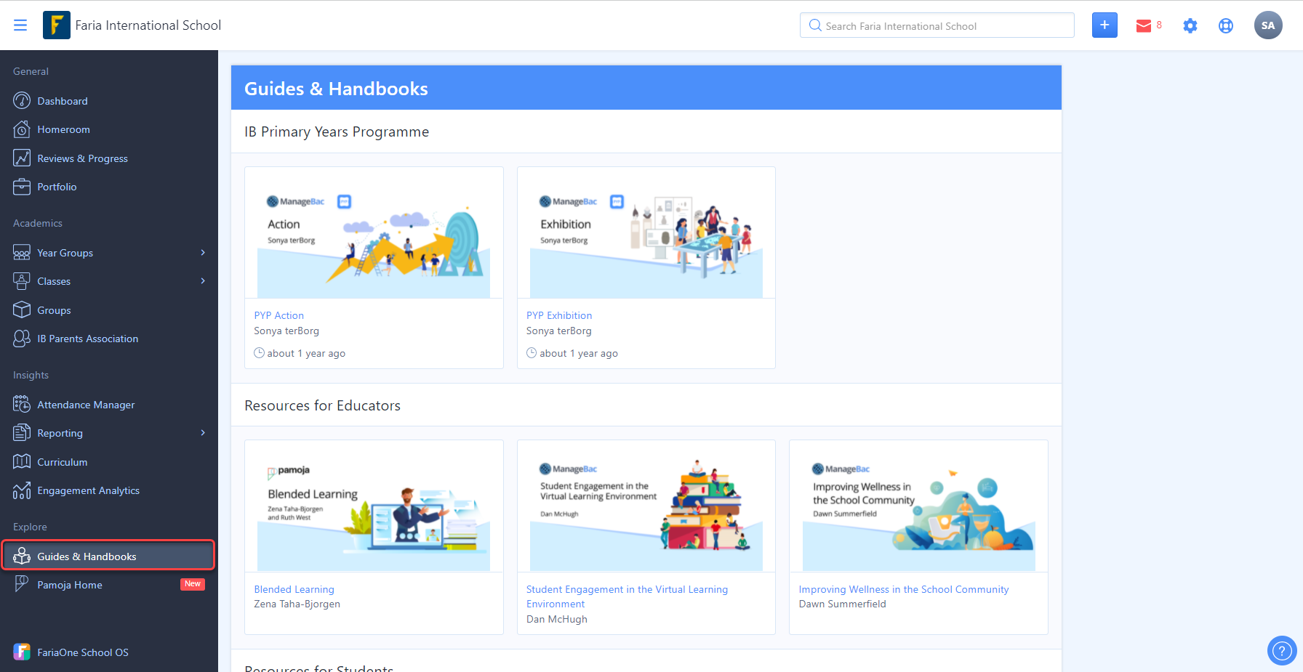Open the SA user avatar menu
Viewport: 1303px width, 672px height.
tap(1268, 25)
